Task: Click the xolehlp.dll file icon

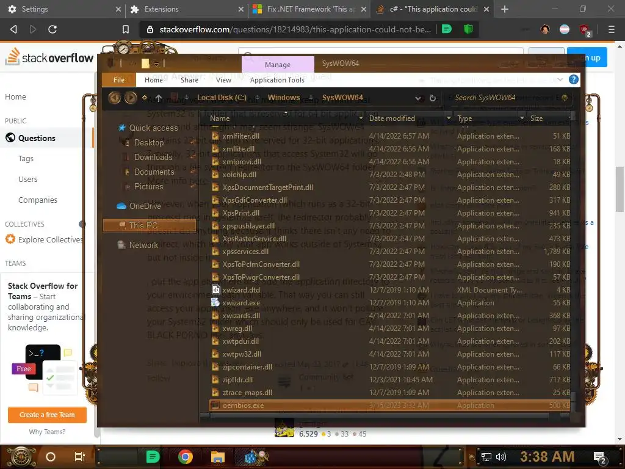Action: click(x=215, y=174)
